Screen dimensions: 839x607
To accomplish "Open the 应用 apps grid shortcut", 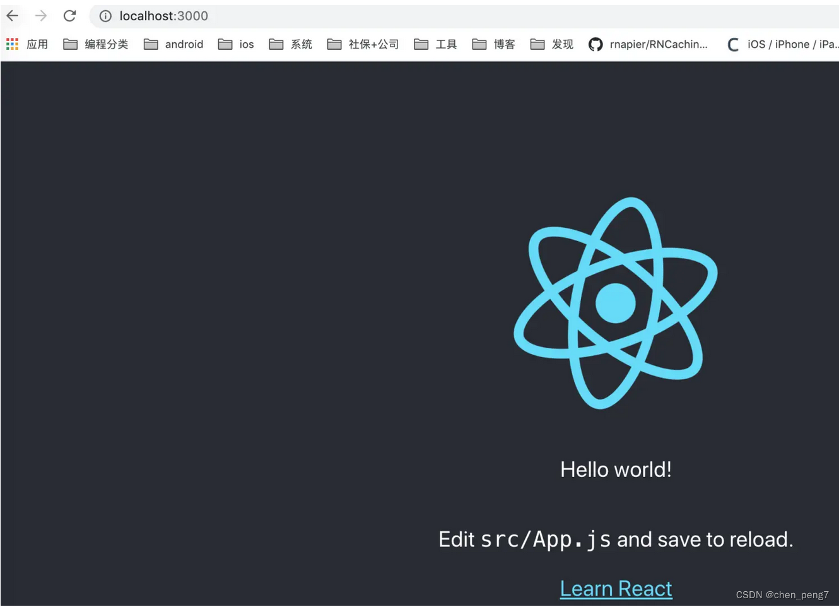I will click(x=27, y=44).
